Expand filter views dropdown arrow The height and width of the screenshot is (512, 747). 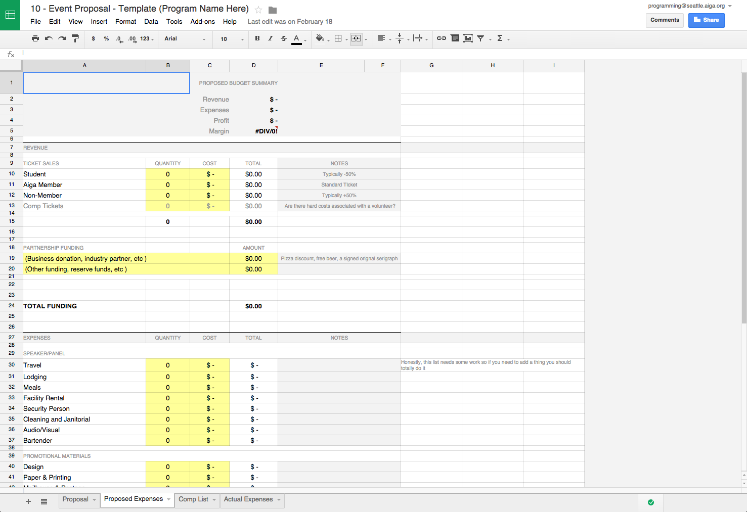point(490,39)
